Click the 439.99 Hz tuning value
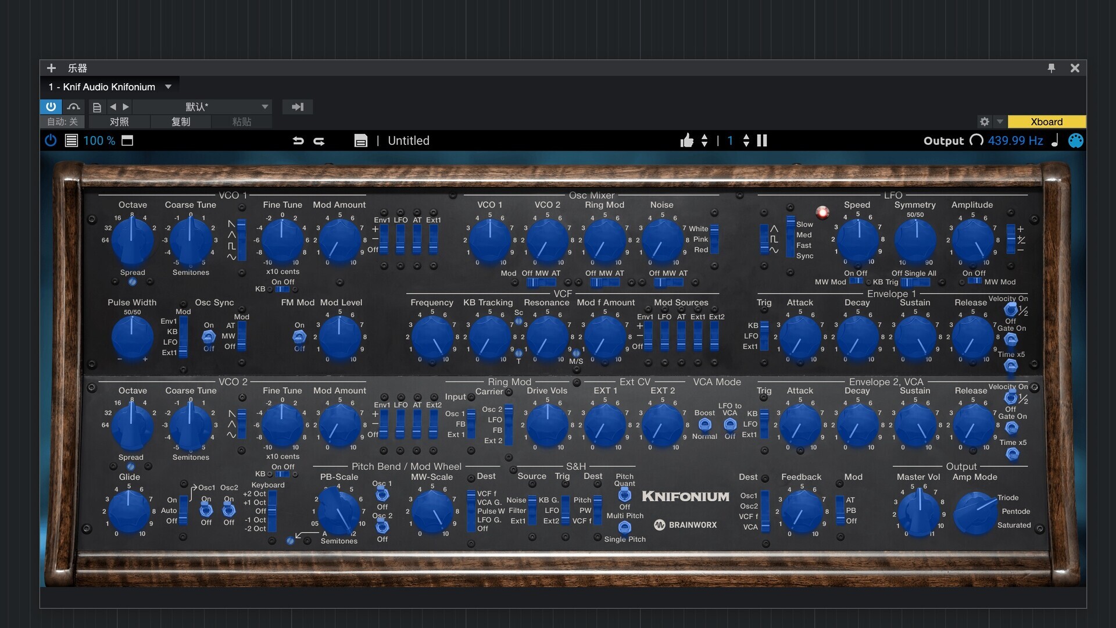The height and width of the screenshot is (628, 1116). point(1015,141)
